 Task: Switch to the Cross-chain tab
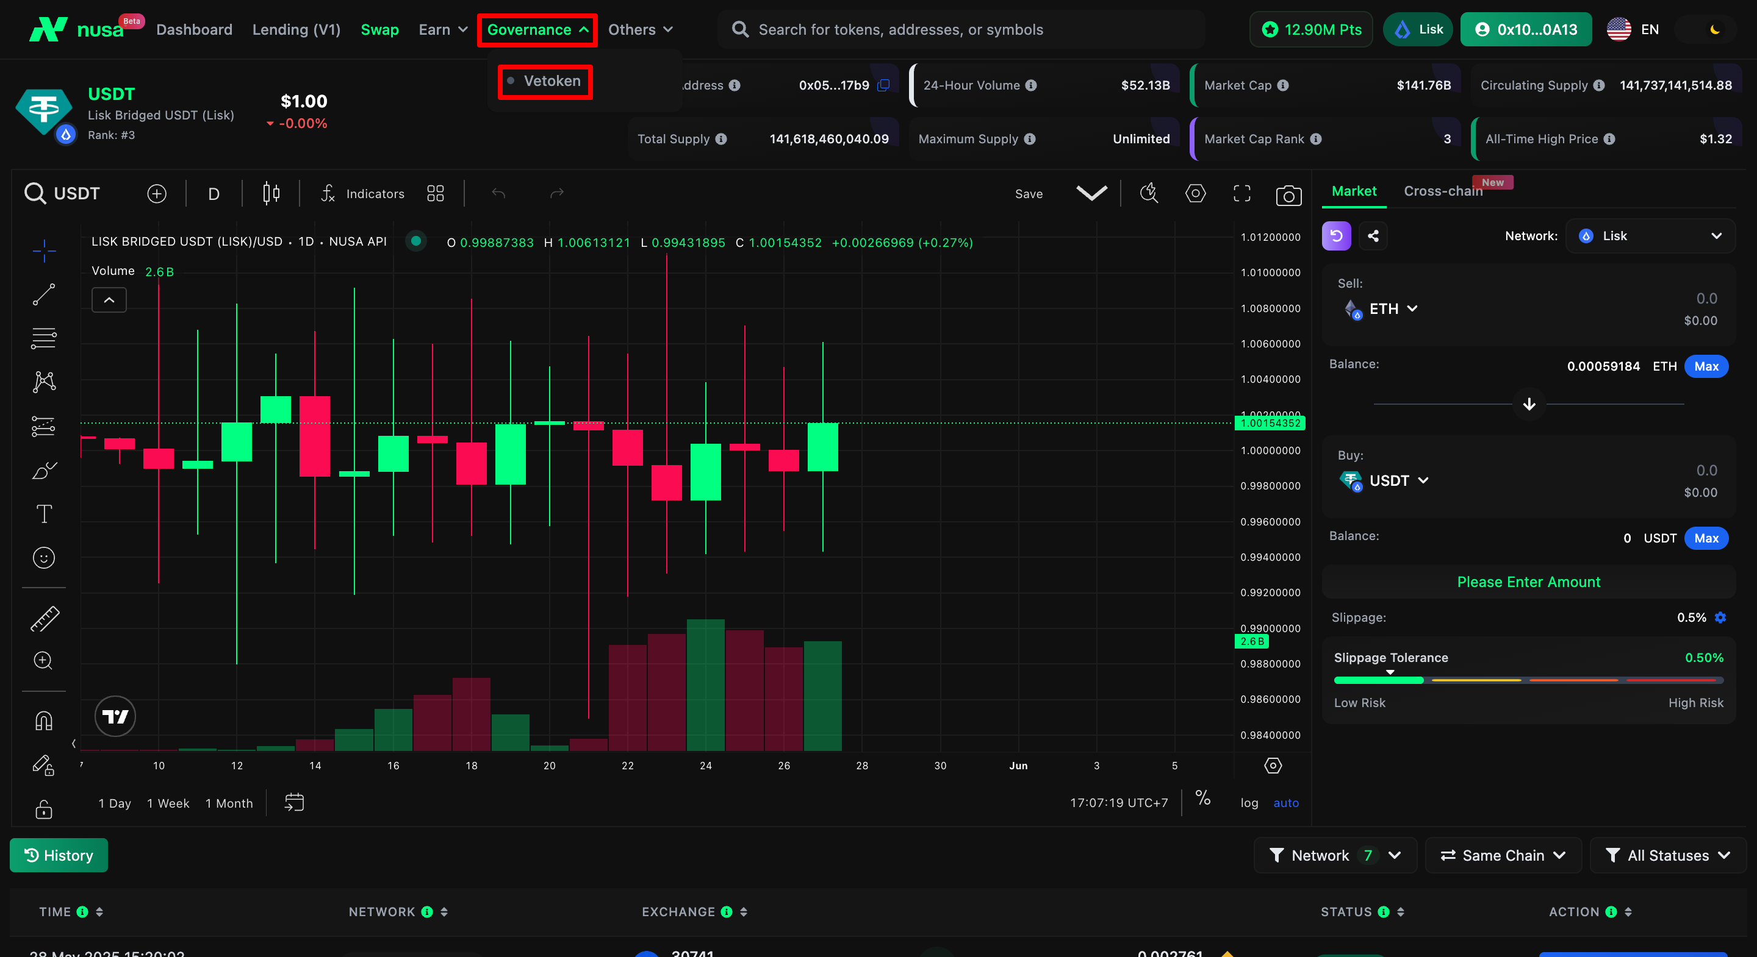pyautogui.click(x=1443, y=191)
